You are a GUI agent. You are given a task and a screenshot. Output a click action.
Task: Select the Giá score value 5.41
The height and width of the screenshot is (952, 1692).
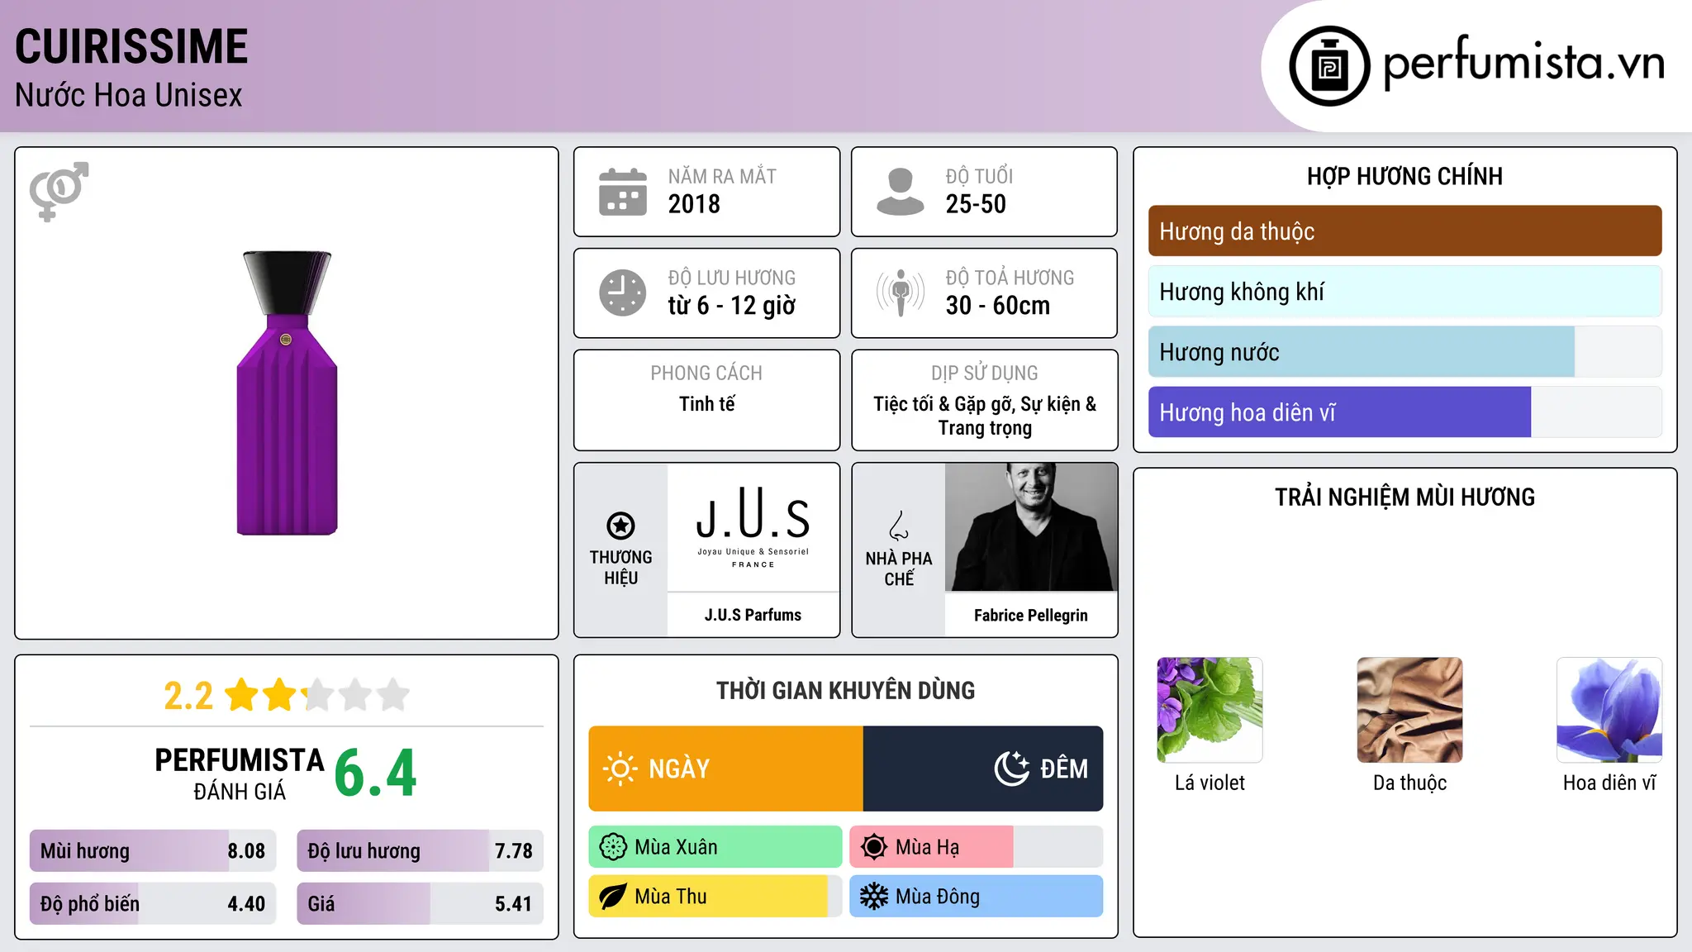(514, 904)
